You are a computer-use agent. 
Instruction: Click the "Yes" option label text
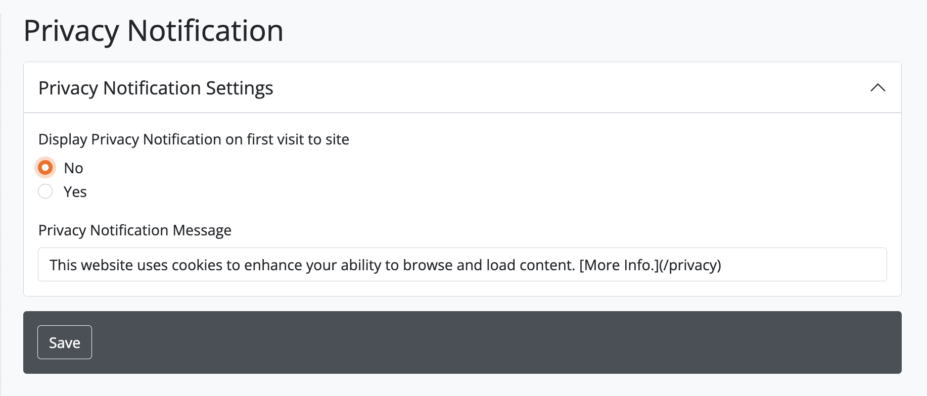[75, 192]
